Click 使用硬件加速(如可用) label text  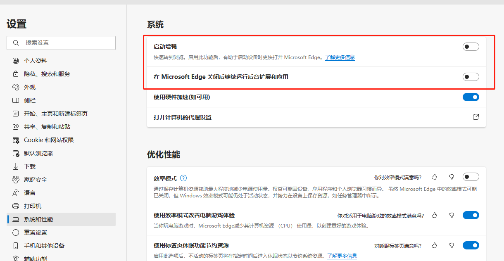182,97
